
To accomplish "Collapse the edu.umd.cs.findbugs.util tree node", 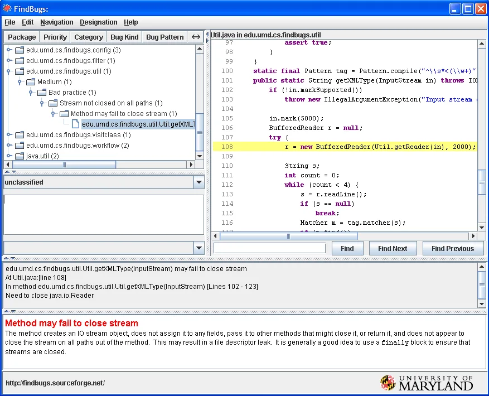I will coord(8,71).
